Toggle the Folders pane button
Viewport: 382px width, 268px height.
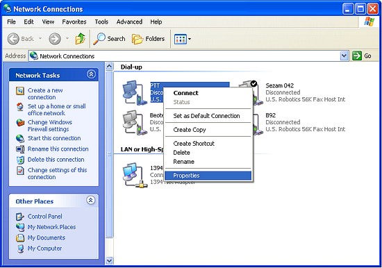148,39
